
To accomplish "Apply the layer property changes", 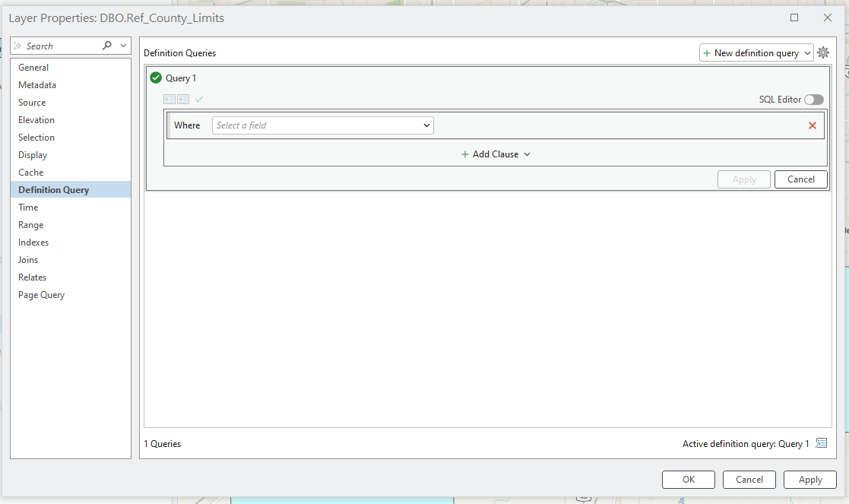I will point(809,480).
